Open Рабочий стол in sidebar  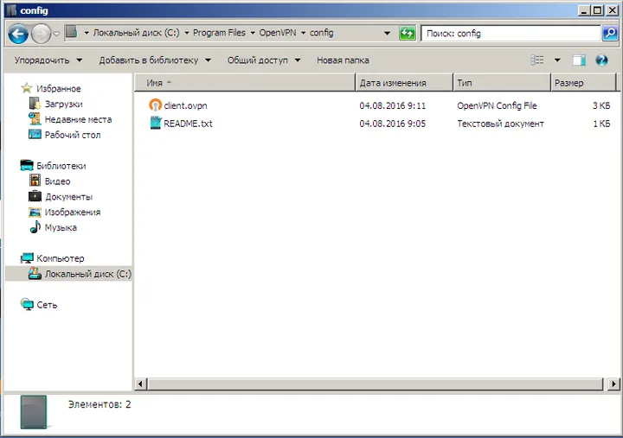(73, 135)
